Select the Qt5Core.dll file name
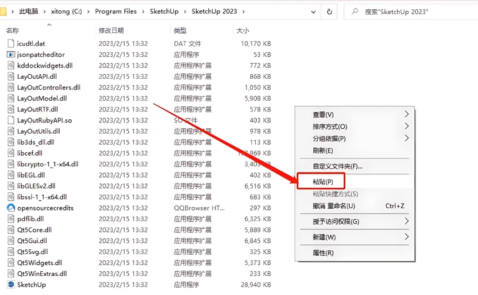This screenshot has height=295, width=478. click(x=35, y=230)
